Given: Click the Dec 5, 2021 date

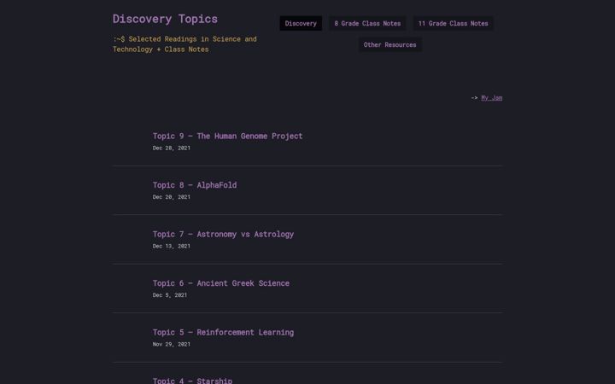Looking at the screenshot, I should coord(170,295).
